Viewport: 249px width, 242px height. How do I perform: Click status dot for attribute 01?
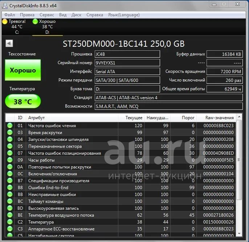(10, 125)
